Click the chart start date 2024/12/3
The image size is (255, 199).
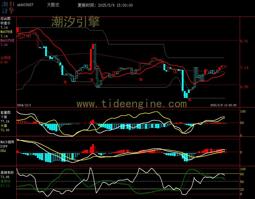pyautogui.click(x=24, y=105)
